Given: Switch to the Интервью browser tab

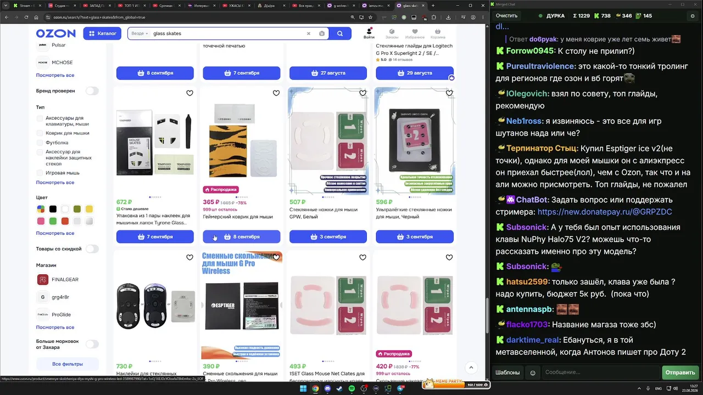Looking at the screenshot, I should (x=201, y=5).
